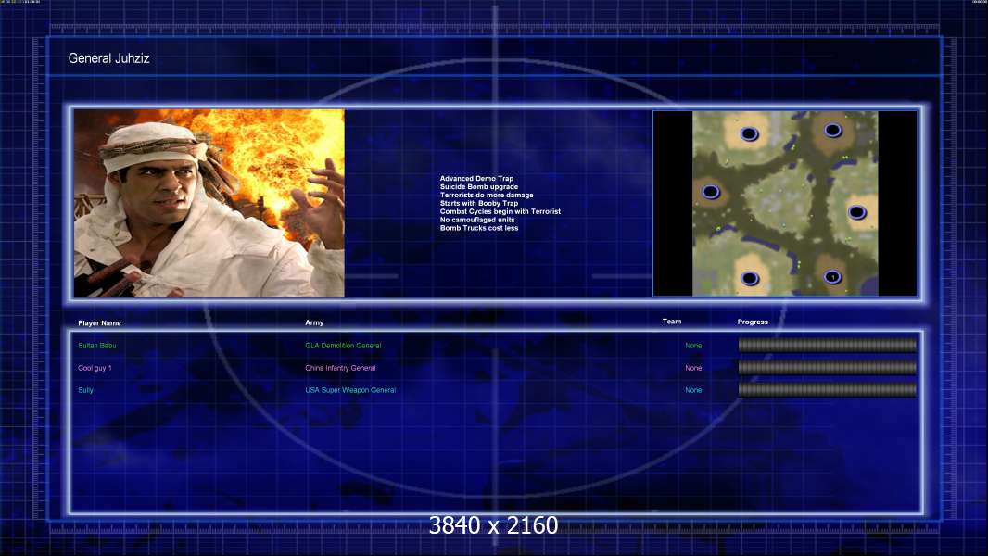Image resolution: width=988 pixels, height=556 pixels.
Task: Click Sully's team value None
Action: [693, 390]
